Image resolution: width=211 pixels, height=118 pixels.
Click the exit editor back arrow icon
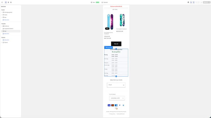(2, 2)
